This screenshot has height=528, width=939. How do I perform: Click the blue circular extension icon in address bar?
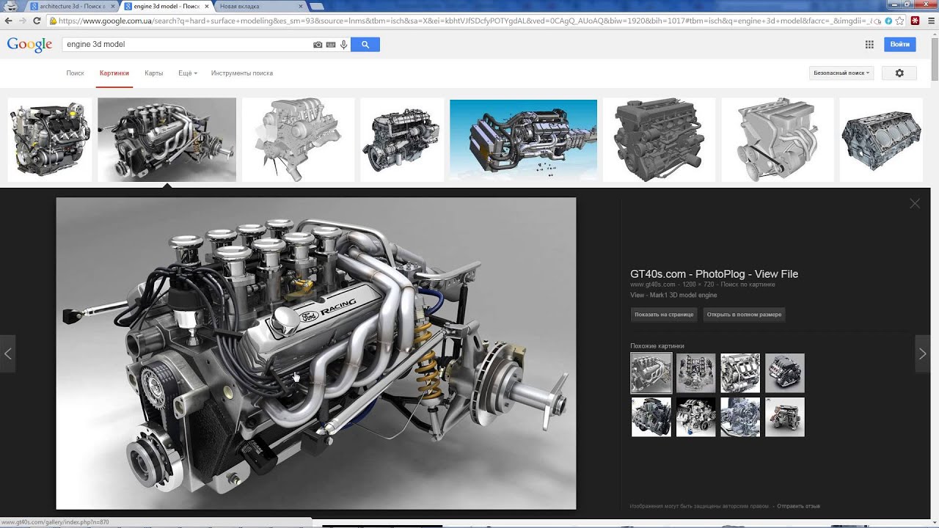coord(889,21)
